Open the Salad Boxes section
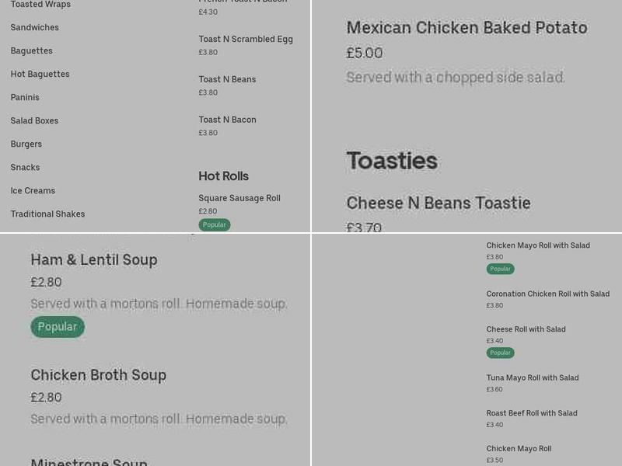This screenshot has width=622, height=466. coord(34,120)
